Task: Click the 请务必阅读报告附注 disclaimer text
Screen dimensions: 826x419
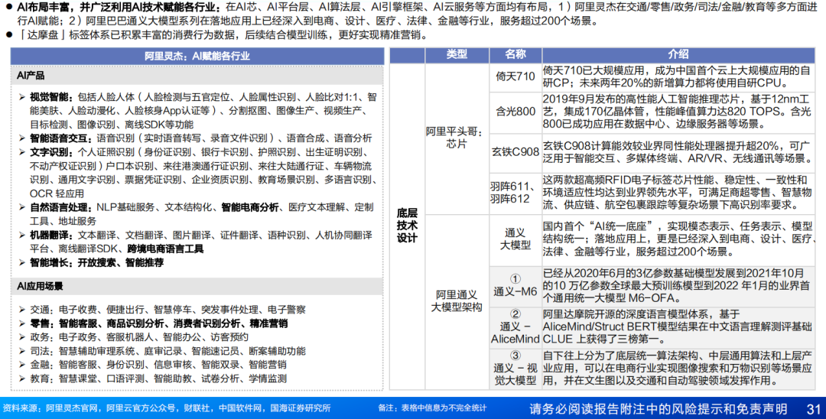Action: [x=658, y=409]
